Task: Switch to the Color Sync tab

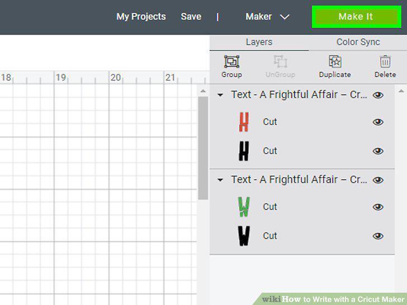Action: pos(358,42)
